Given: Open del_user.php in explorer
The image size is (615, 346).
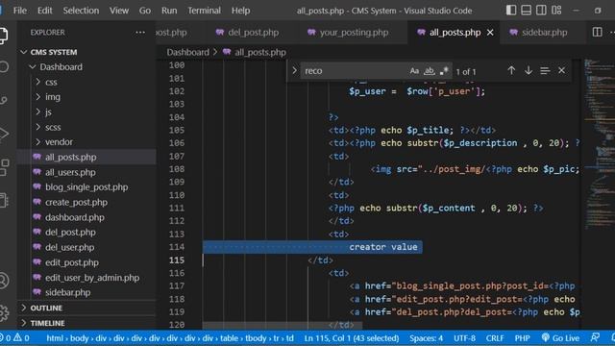Looking at the screenshot, I should pos(69,248).
